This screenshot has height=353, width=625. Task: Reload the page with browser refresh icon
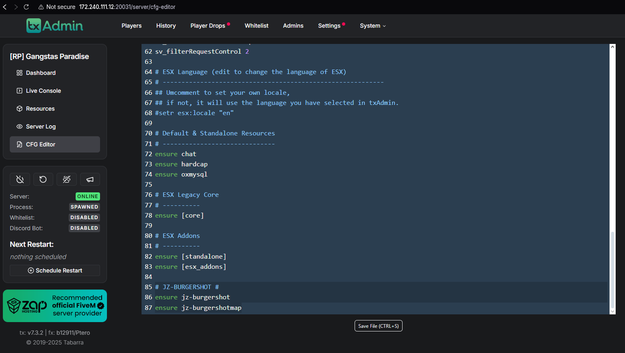click(26, 7)
